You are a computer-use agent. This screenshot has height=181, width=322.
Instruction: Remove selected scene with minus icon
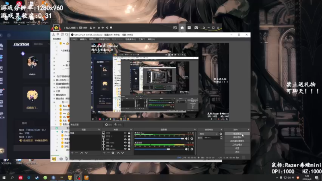coord(76,153)
